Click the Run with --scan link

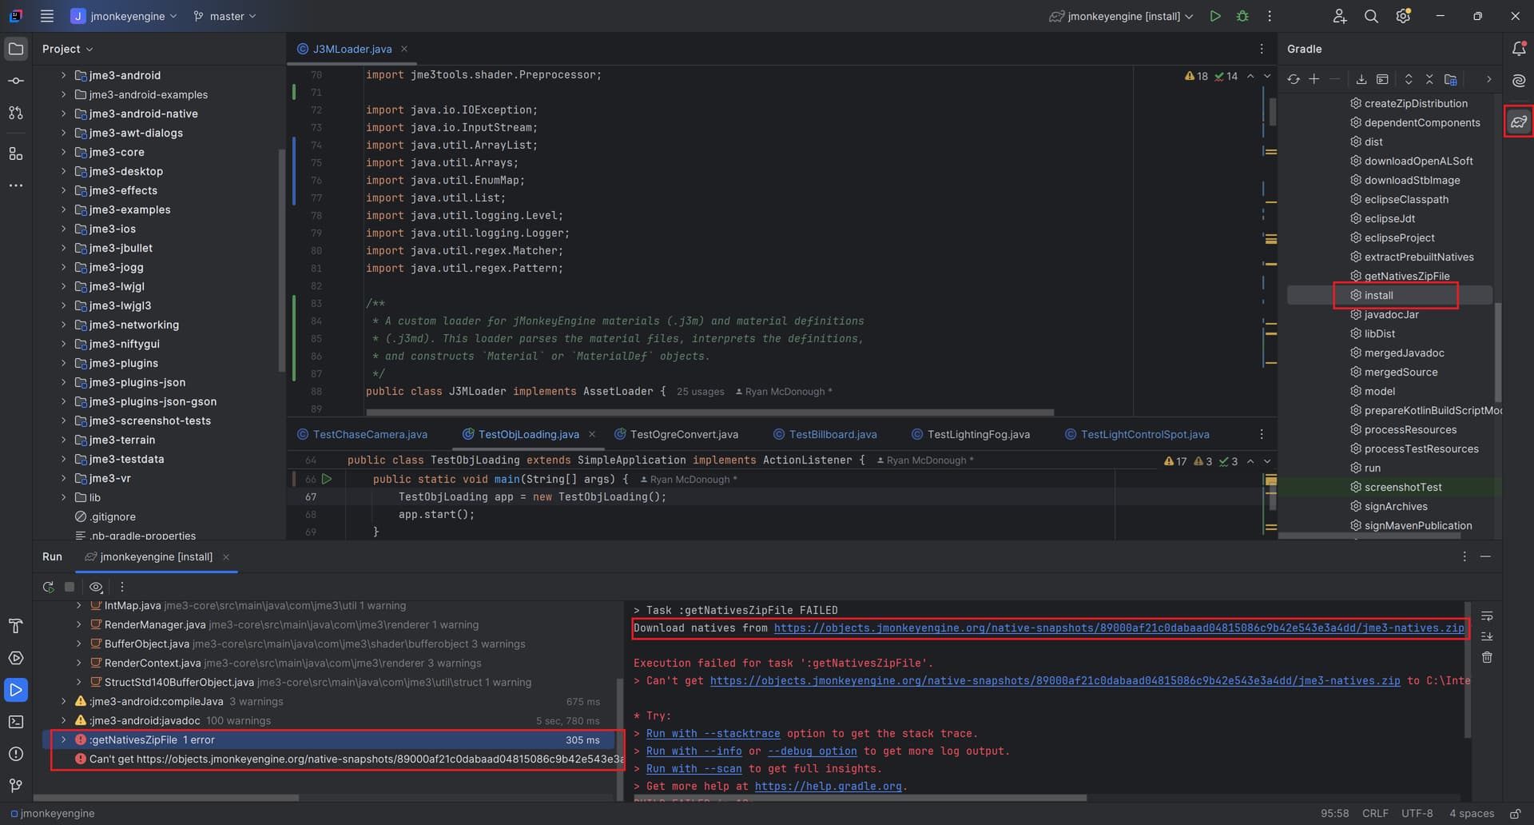tap(694, 768)
